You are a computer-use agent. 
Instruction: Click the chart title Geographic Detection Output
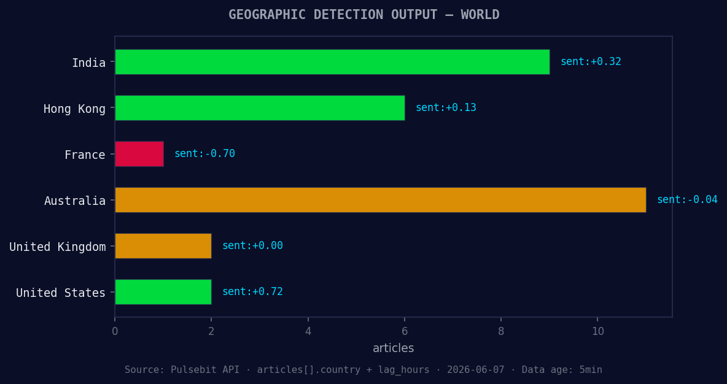364,14
